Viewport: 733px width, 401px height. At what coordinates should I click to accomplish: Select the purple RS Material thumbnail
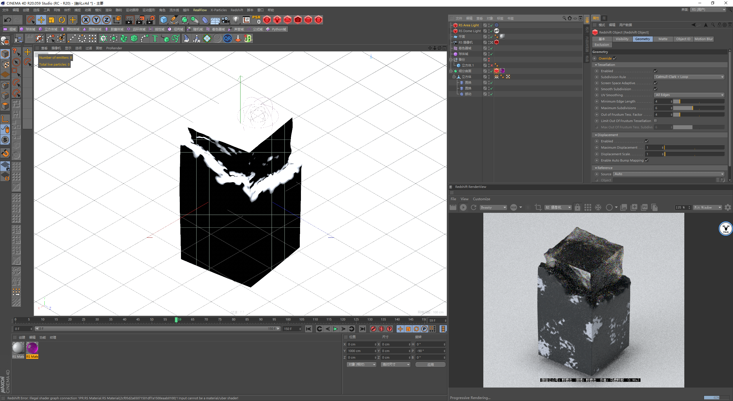click(x=32, y=348)
